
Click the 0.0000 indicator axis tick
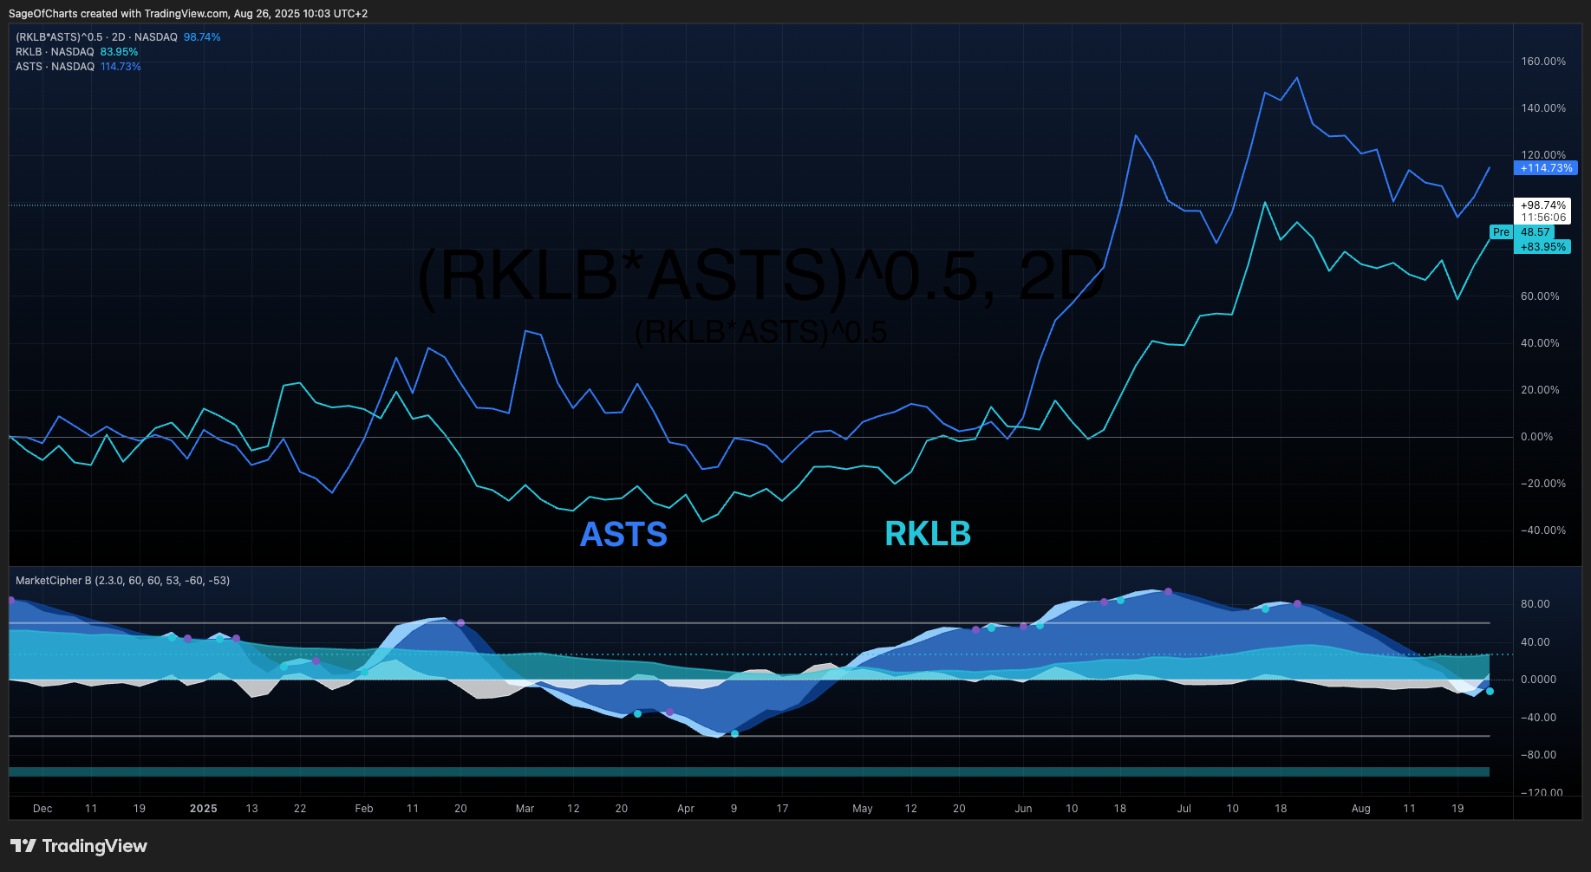1538,680
